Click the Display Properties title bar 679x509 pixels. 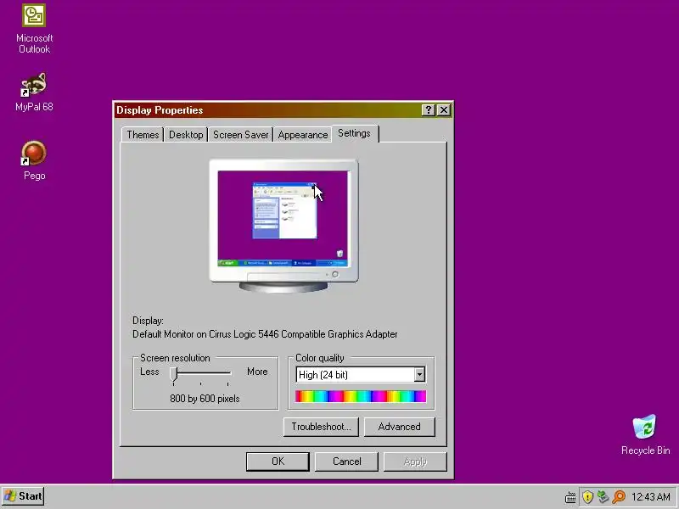click(268, 110)
